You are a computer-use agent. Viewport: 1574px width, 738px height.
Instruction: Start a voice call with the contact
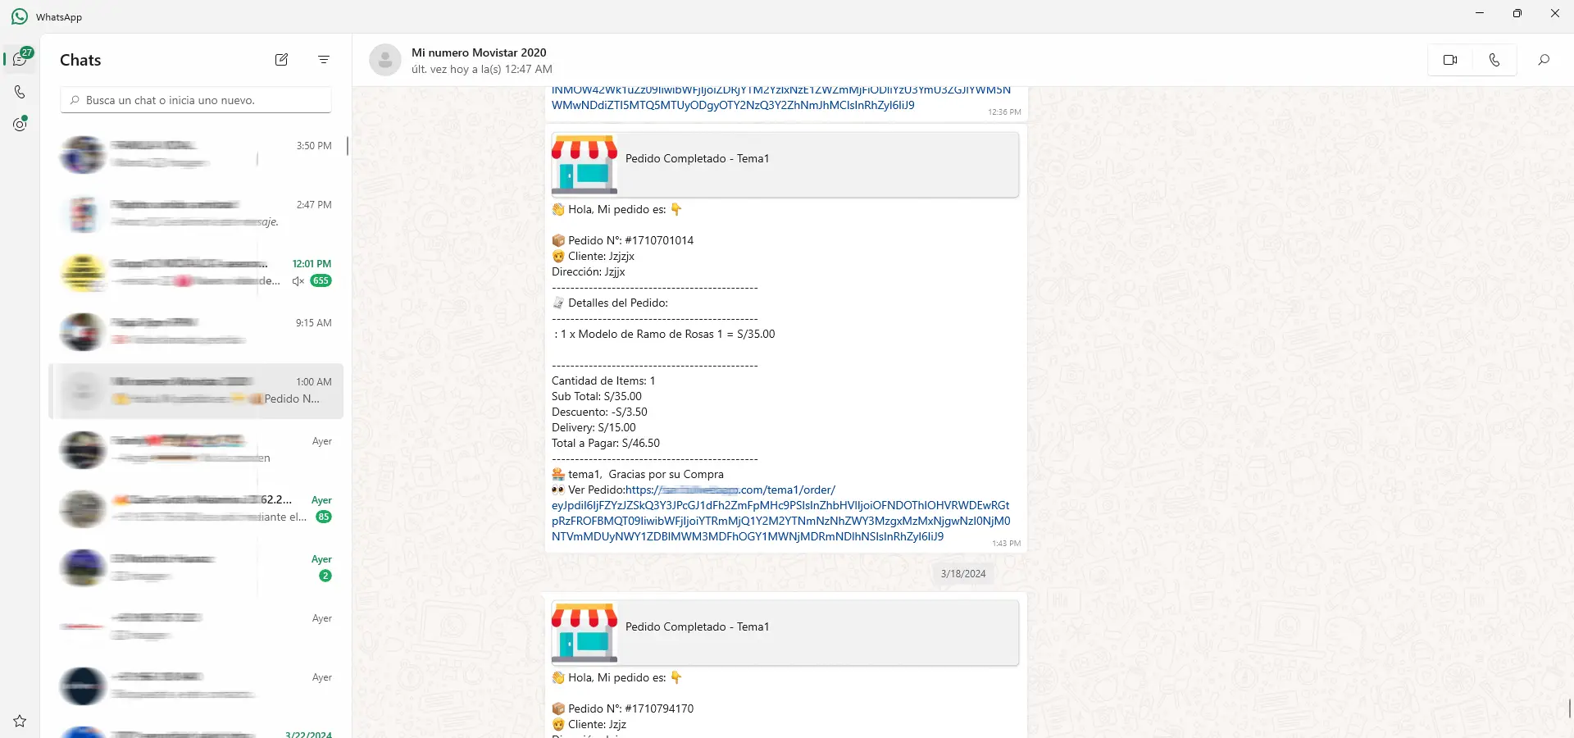tap(1494, 60)
